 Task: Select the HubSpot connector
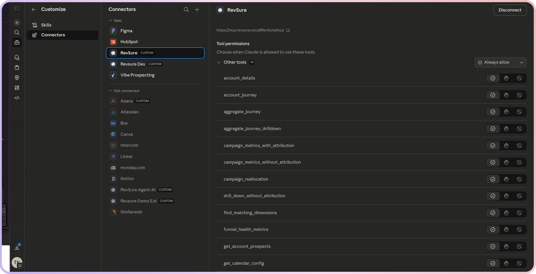155,42
